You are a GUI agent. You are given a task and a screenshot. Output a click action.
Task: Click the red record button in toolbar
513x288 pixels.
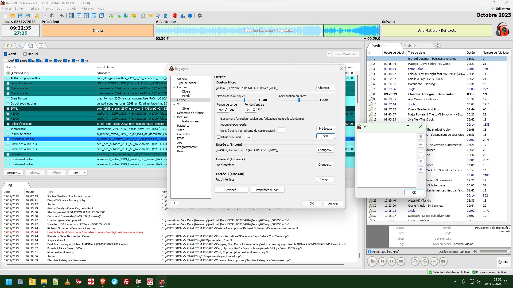[x=175, y=16]
